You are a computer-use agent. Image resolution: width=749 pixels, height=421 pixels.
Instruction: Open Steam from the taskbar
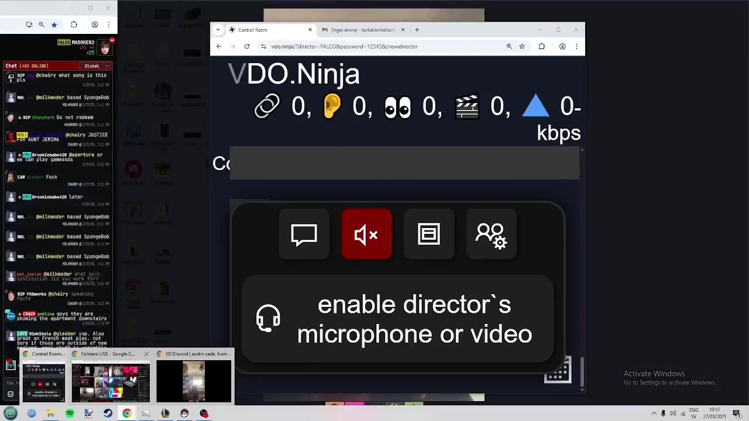click(108, 413)
